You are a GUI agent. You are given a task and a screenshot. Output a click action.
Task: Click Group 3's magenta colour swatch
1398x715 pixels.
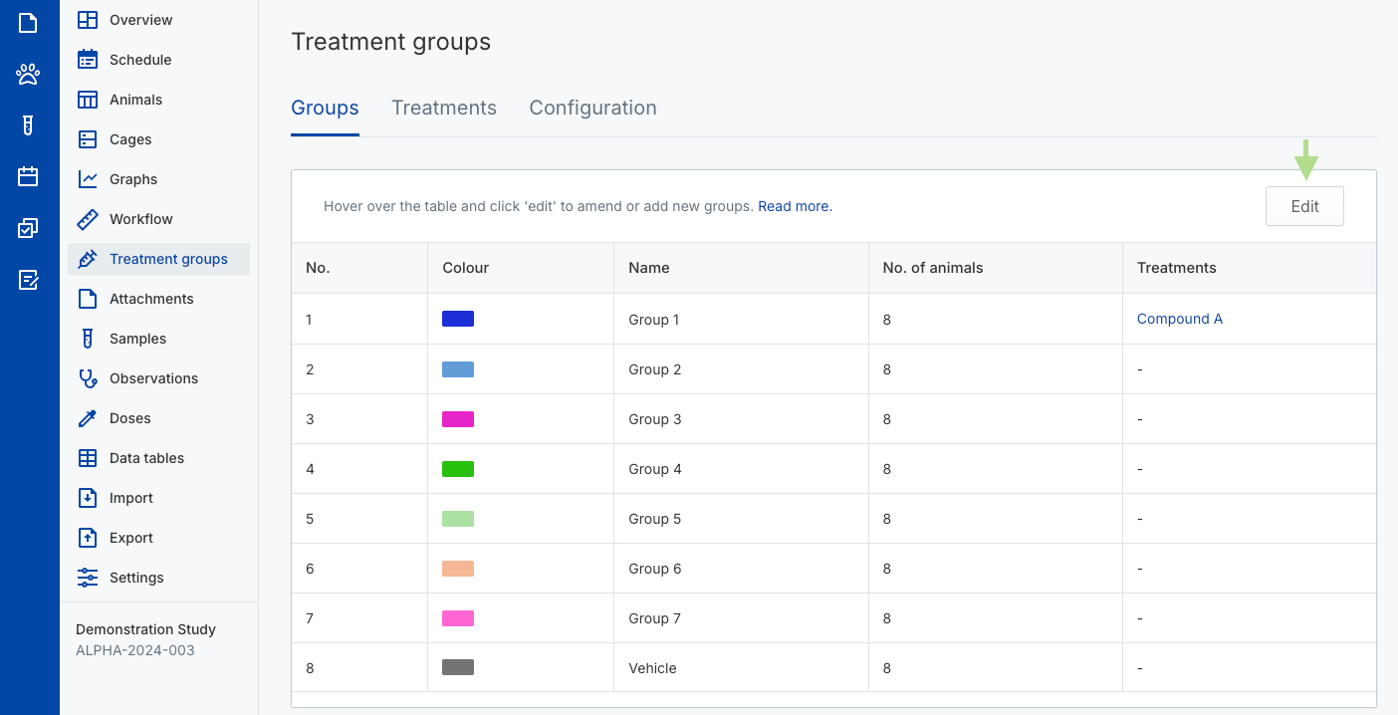458,419
